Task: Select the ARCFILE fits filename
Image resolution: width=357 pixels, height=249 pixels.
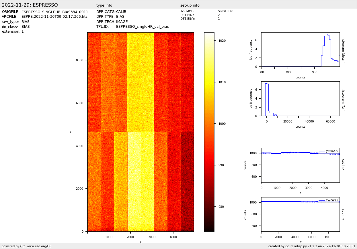Action: tap(54, 17)
